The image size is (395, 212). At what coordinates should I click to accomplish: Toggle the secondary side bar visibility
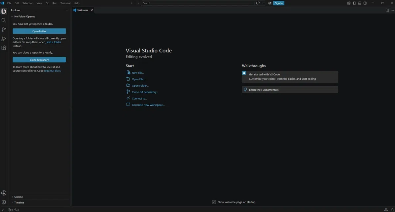(x=365, y=3)
